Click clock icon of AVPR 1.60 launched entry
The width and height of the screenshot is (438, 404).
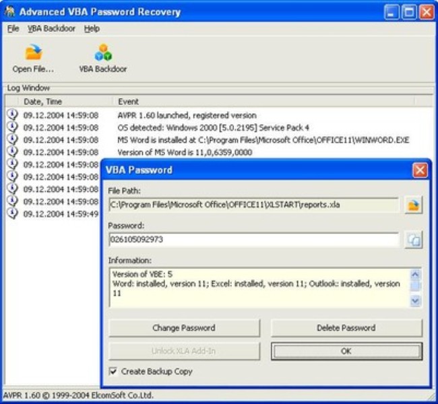click(x=12, y=115)
